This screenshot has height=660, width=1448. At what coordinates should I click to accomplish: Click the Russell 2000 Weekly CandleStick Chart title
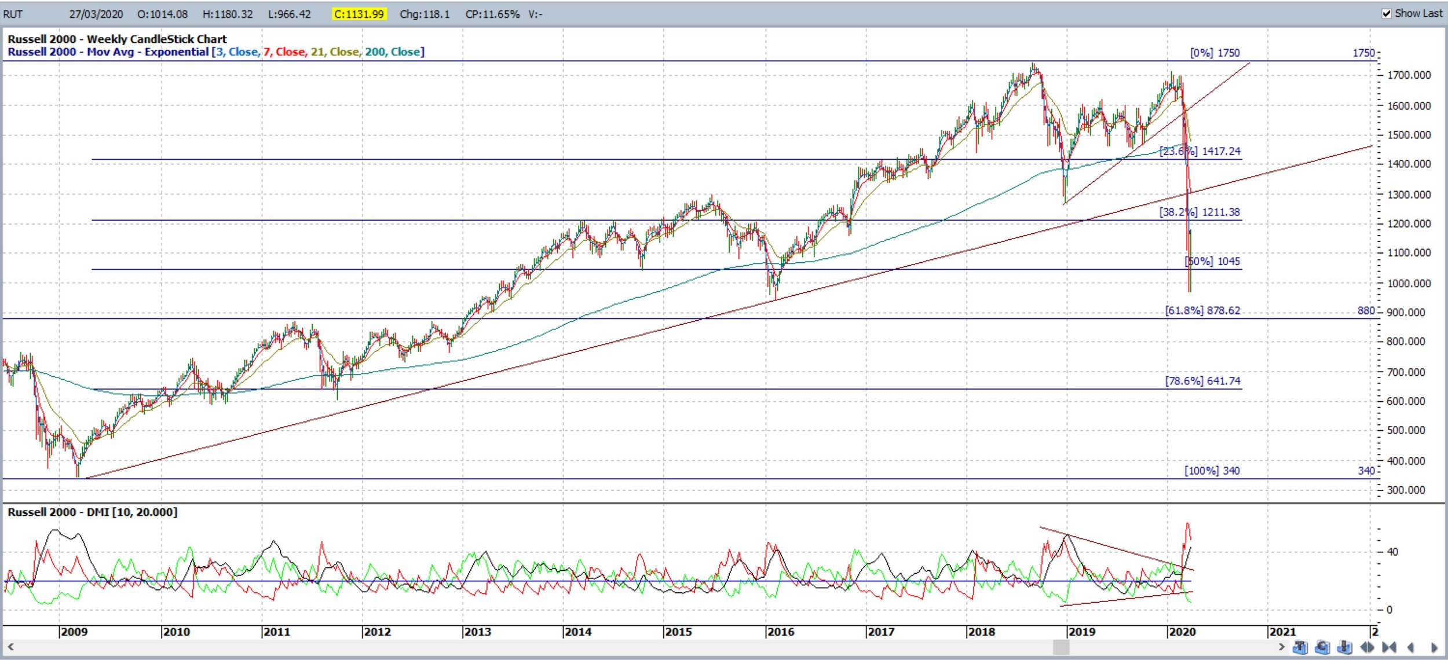117,39
